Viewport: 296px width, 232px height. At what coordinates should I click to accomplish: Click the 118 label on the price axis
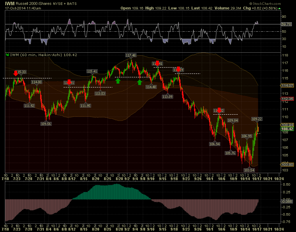(x=285, y=55)
